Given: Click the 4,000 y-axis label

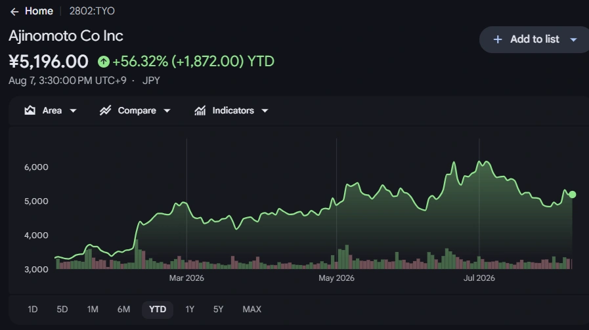Looking at the screenshot, I should pos(36,236).
